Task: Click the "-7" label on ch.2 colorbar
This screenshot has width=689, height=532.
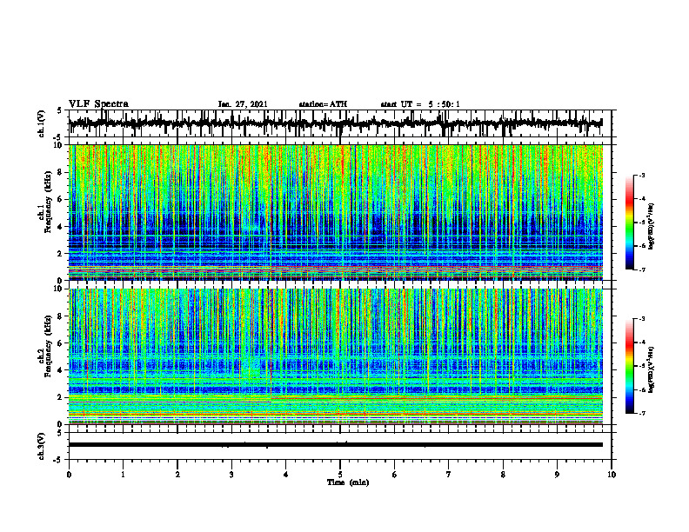Action: coord(642,414)
